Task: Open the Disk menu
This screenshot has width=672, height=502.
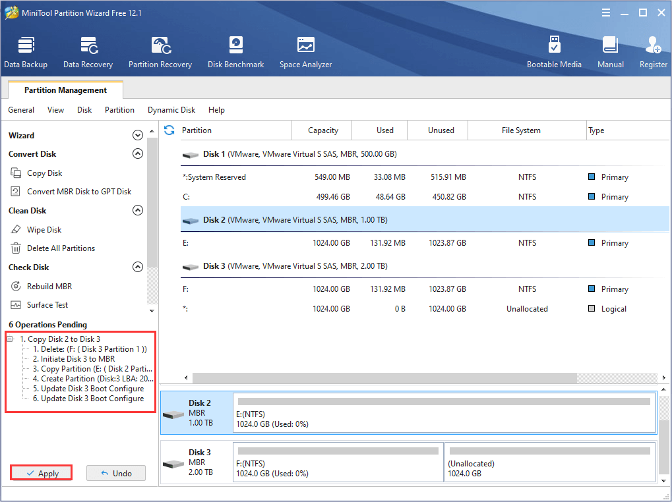Action: (x=84, y=110)
